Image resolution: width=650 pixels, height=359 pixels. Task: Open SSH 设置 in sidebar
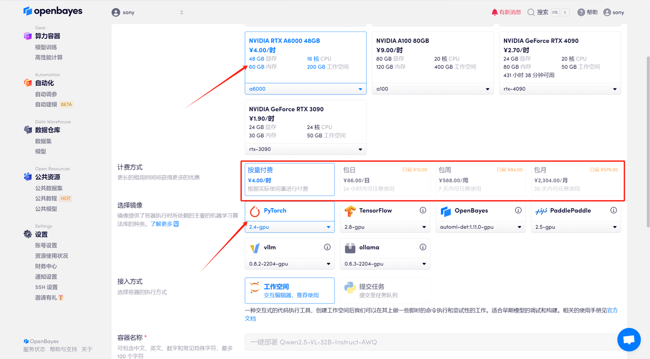[x=46, y=287]
